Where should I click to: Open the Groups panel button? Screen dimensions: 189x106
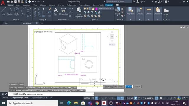coord(140,14)
